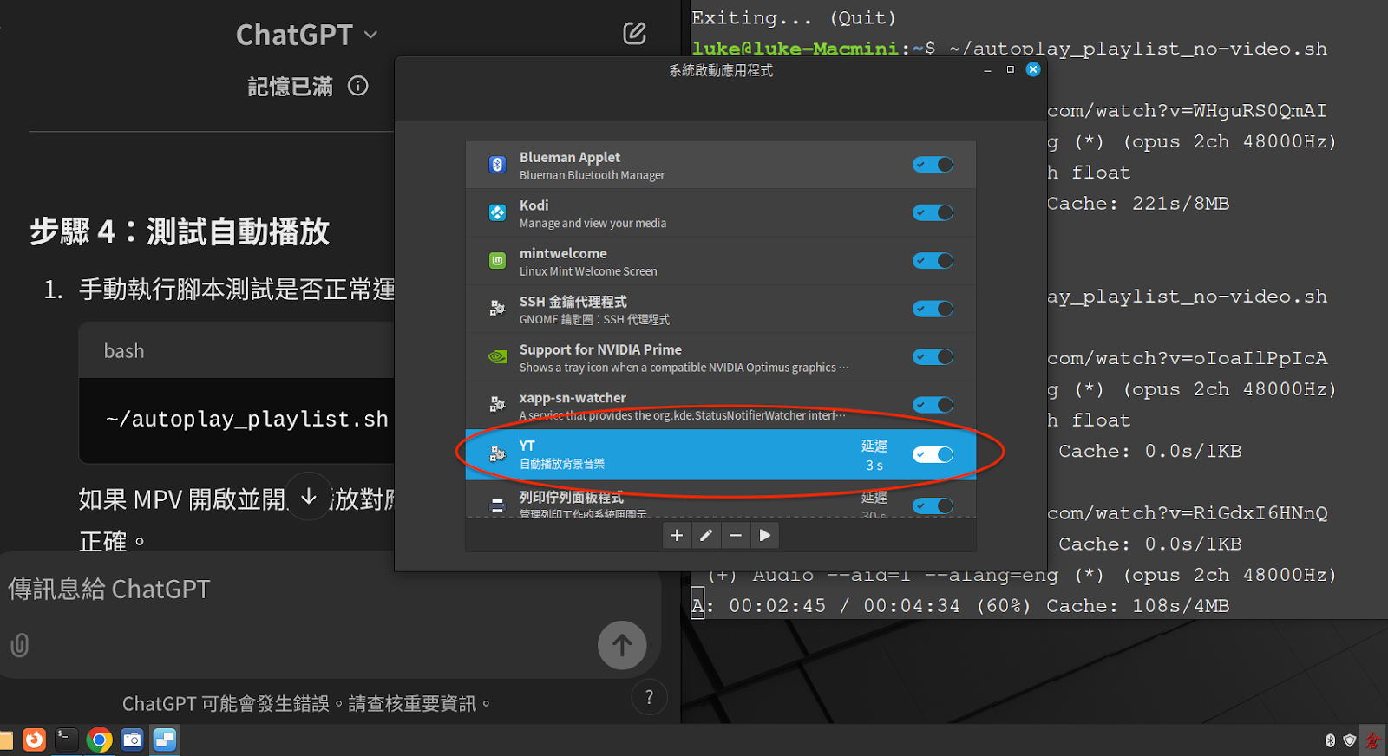
Task: Click the memory full info icon
Action: [357, 86]
